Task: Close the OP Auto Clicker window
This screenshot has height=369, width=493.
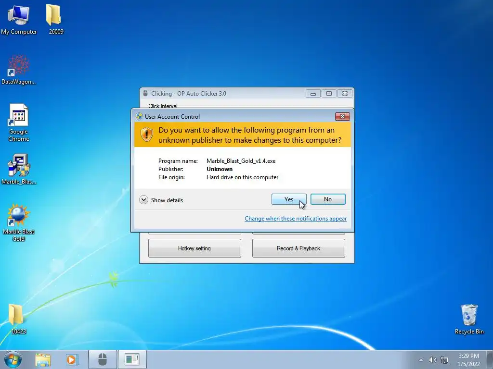Action: pyautogui.click(x=345, y=94)
